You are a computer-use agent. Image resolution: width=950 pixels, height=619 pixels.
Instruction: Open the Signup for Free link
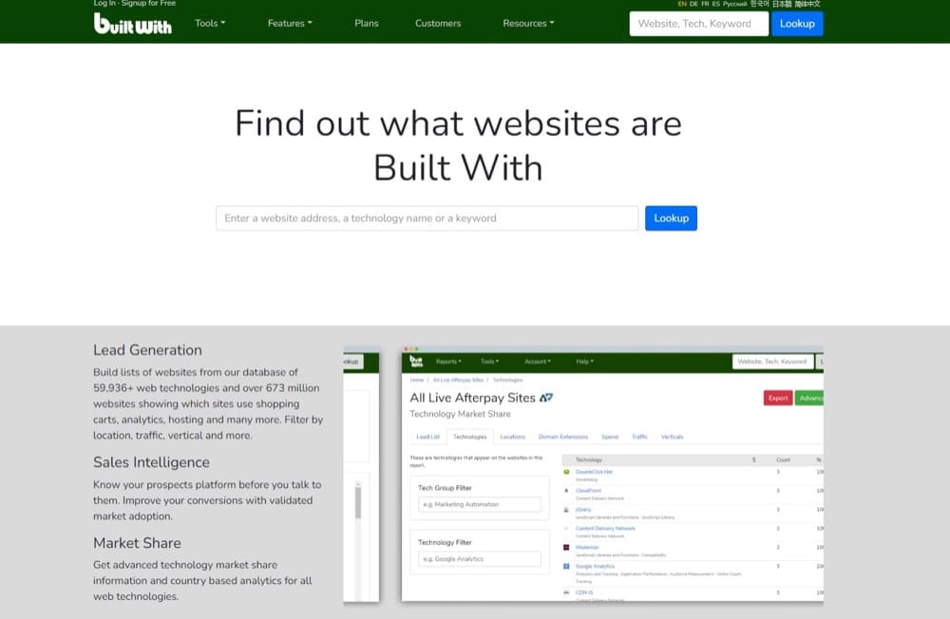click(x=148, y=3)
